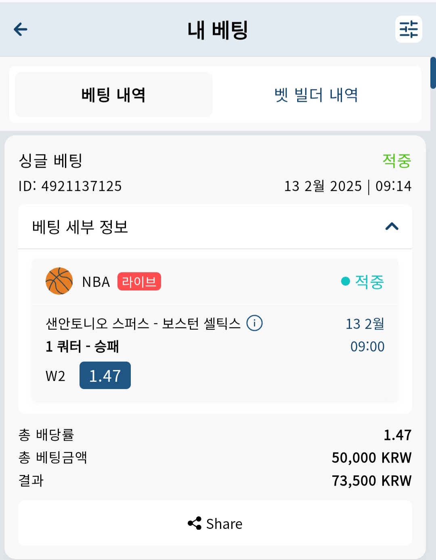Tap the back arrow icon
This screenshot has width=436, height=560.
point(21,29)
